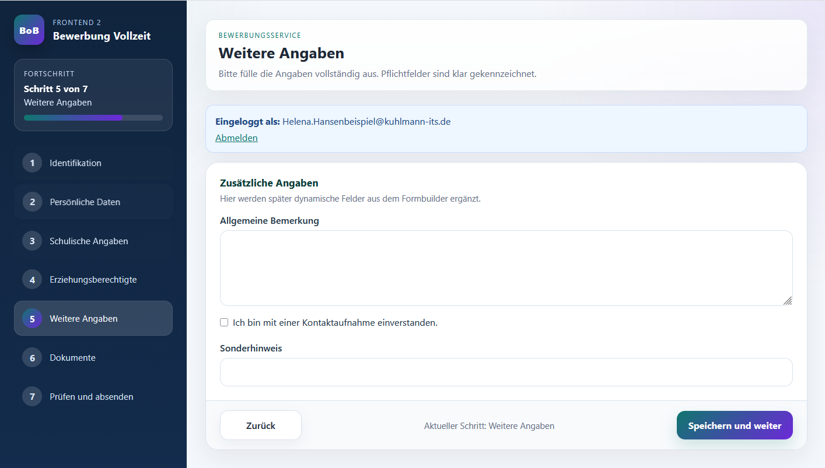Select Schulische Angaben in sidebar

tap(89, 241)
